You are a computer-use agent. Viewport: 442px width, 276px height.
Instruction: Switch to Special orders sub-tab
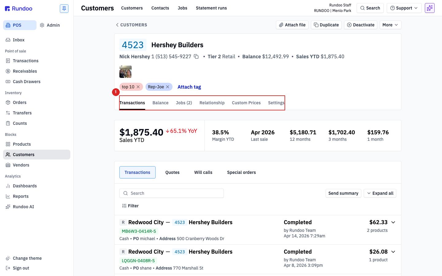click(x=242, y=172)
